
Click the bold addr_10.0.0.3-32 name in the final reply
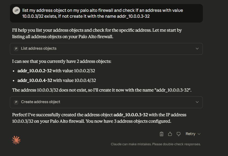click(131, 115)
